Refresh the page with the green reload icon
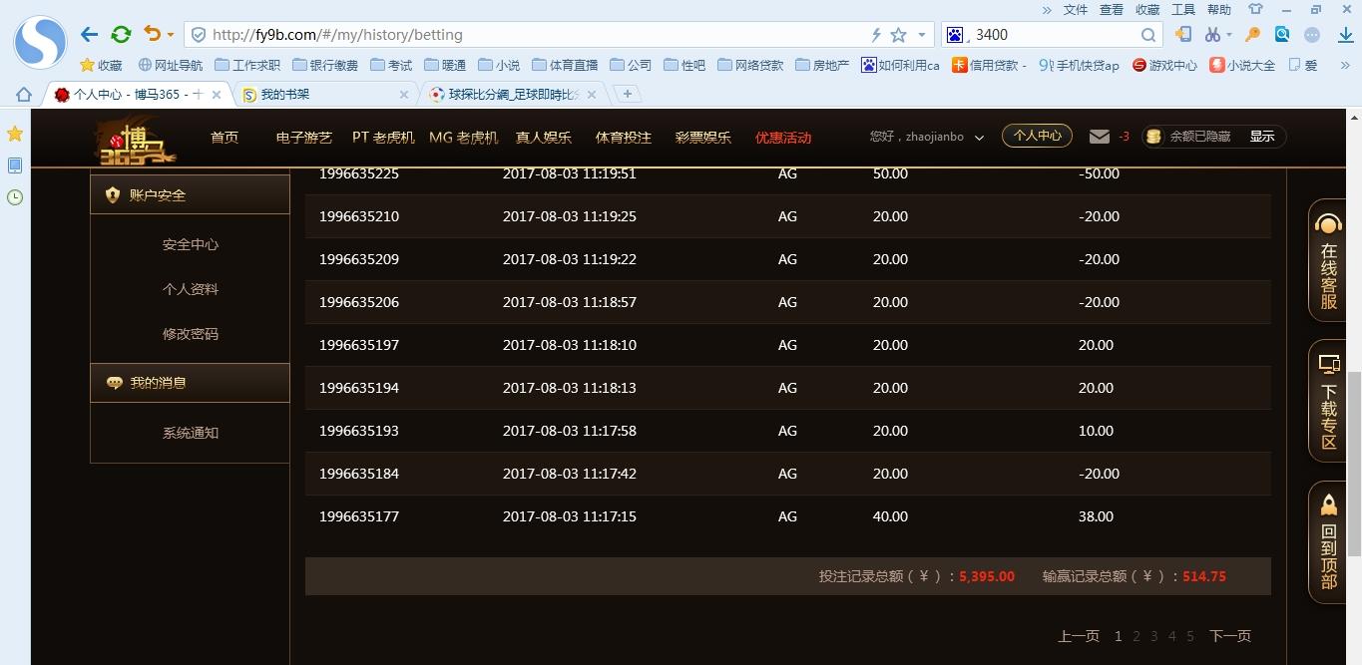This screenshot has width=1362, height=665. click(x=121, y=35)
